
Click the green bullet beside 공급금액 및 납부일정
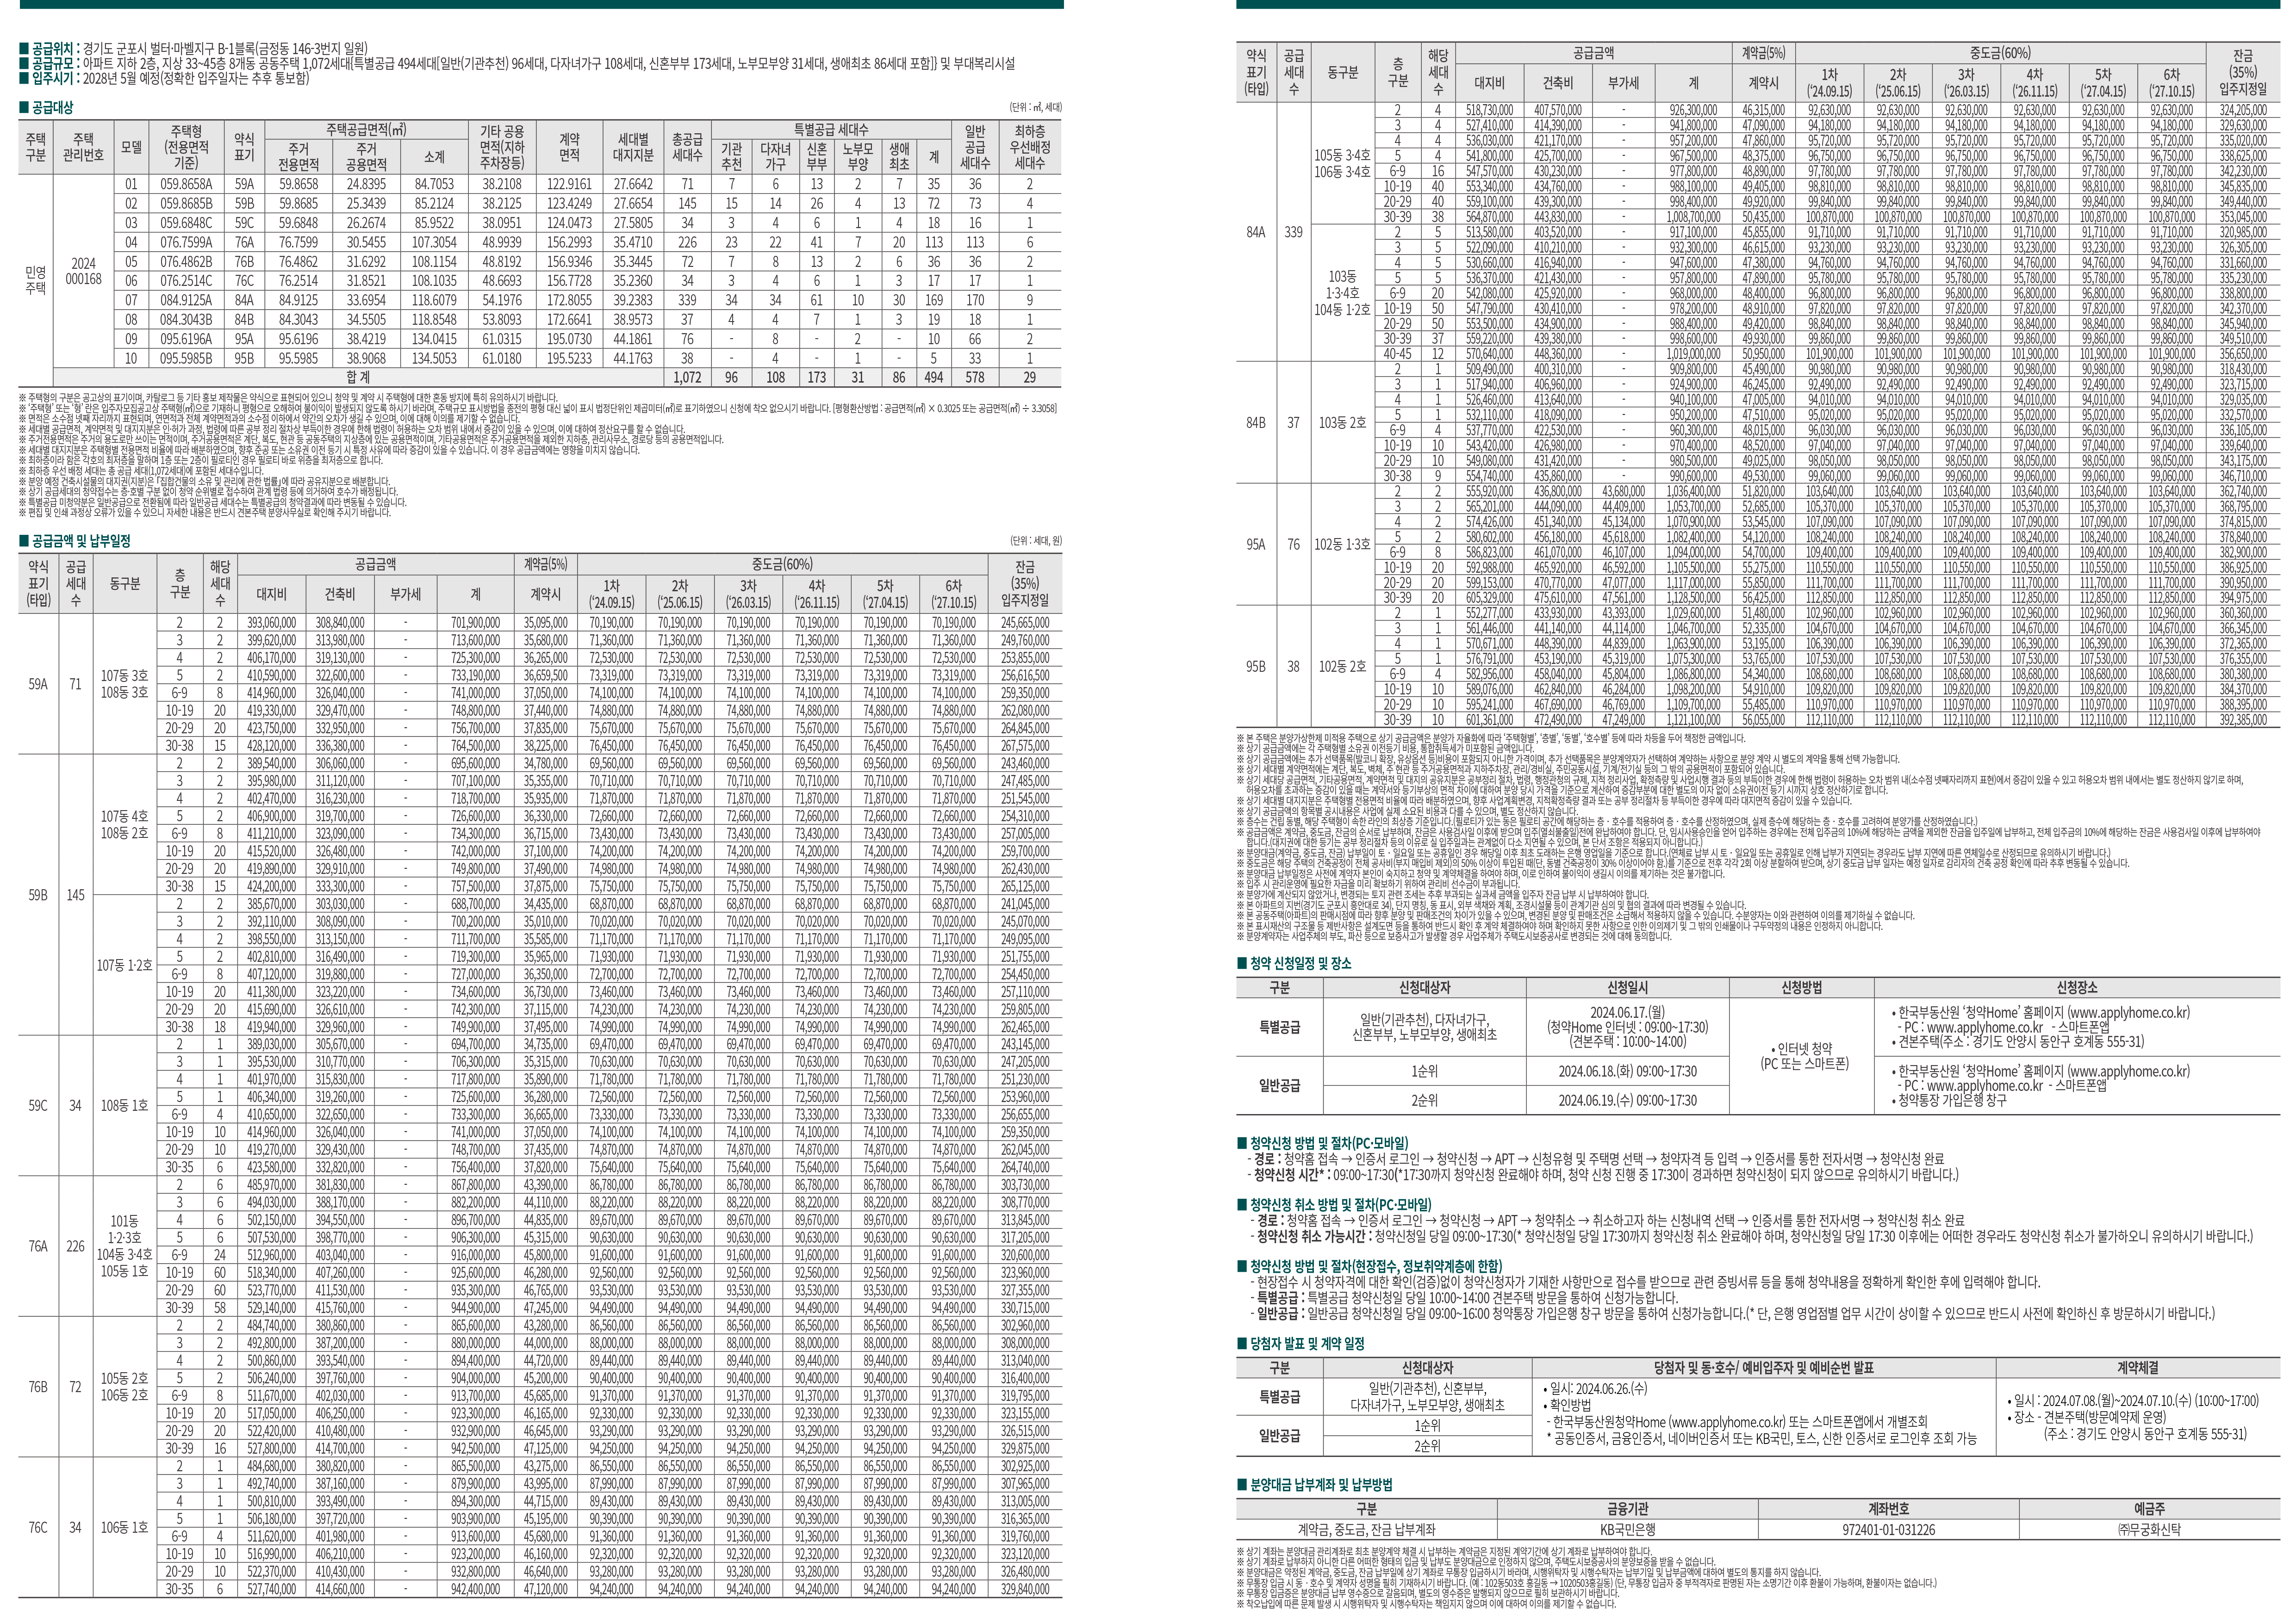(24, 542)
